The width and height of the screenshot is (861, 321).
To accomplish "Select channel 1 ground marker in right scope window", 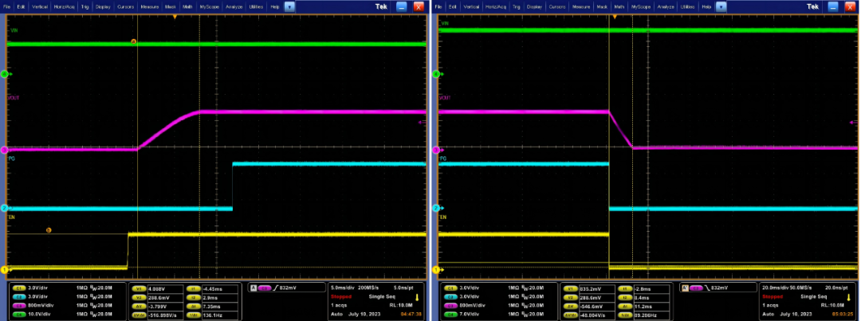I will [436, 269].
